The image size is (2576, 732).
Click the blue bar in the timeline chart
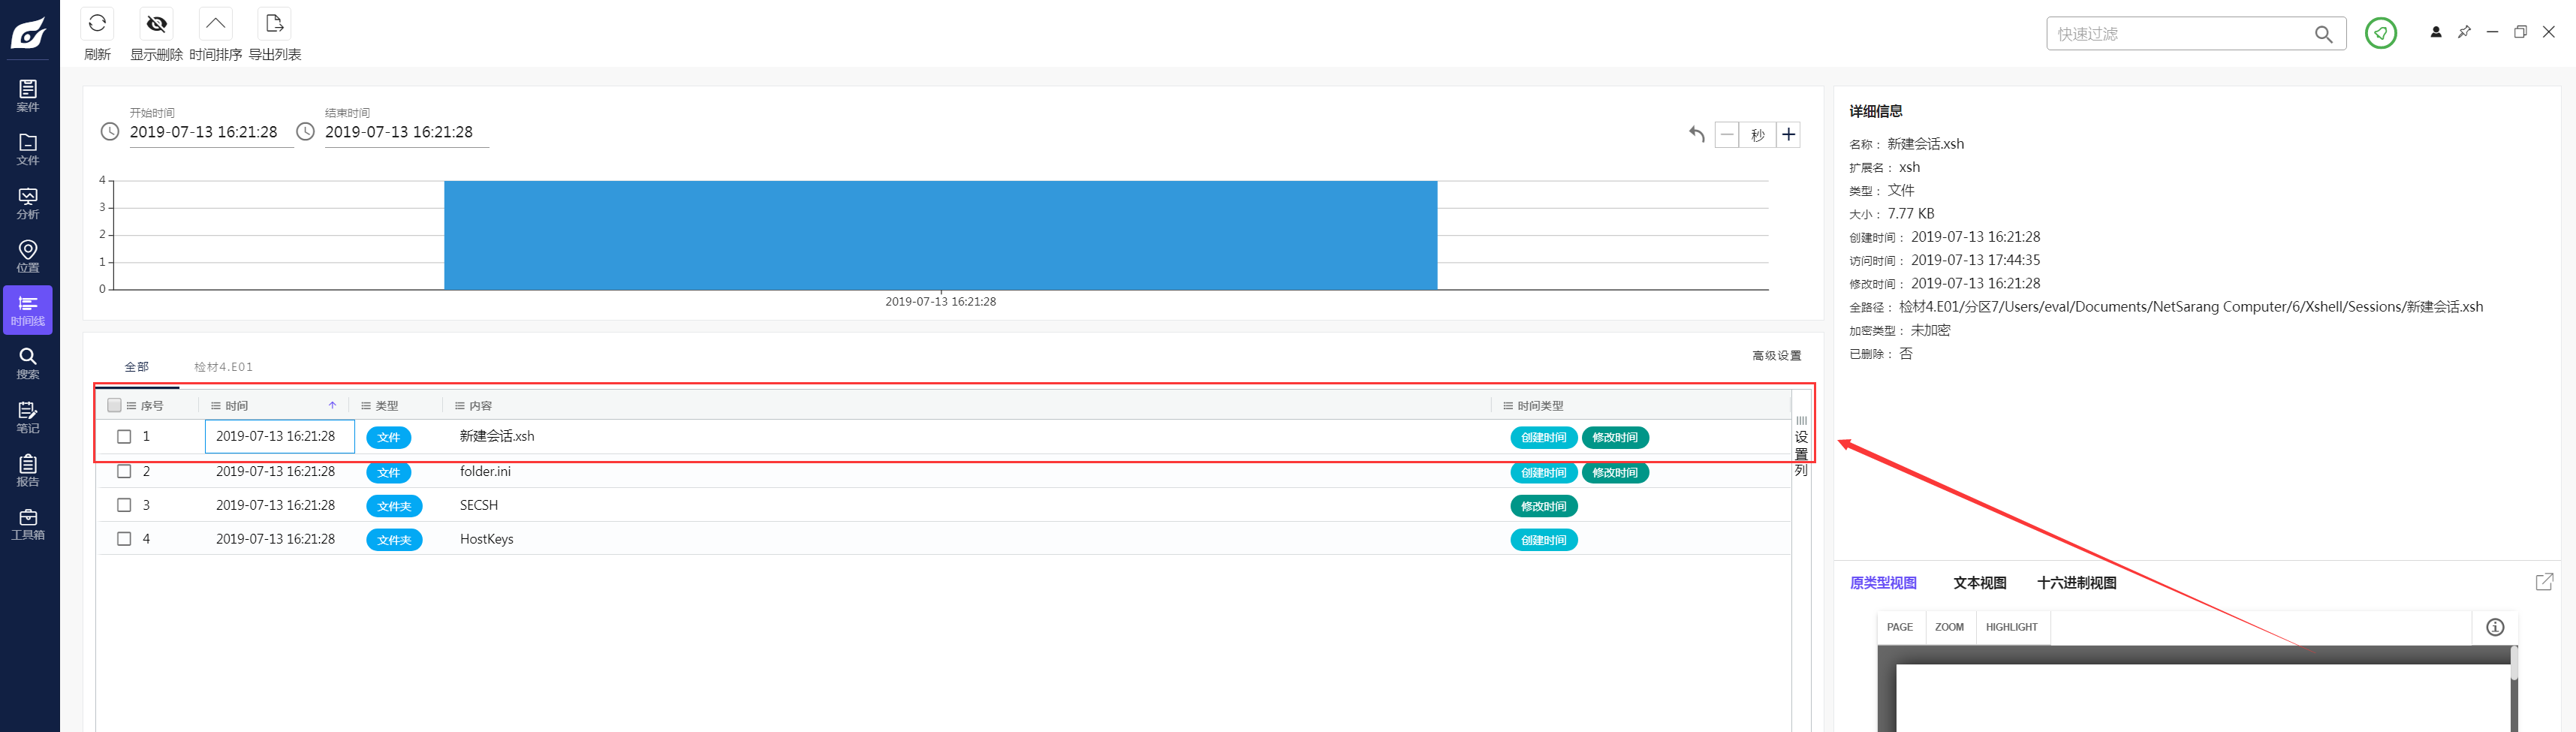pos(940,235)
